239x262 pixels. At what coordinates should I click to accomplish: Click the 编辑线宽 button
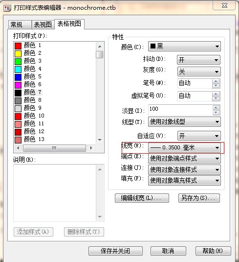pos(142,198)
